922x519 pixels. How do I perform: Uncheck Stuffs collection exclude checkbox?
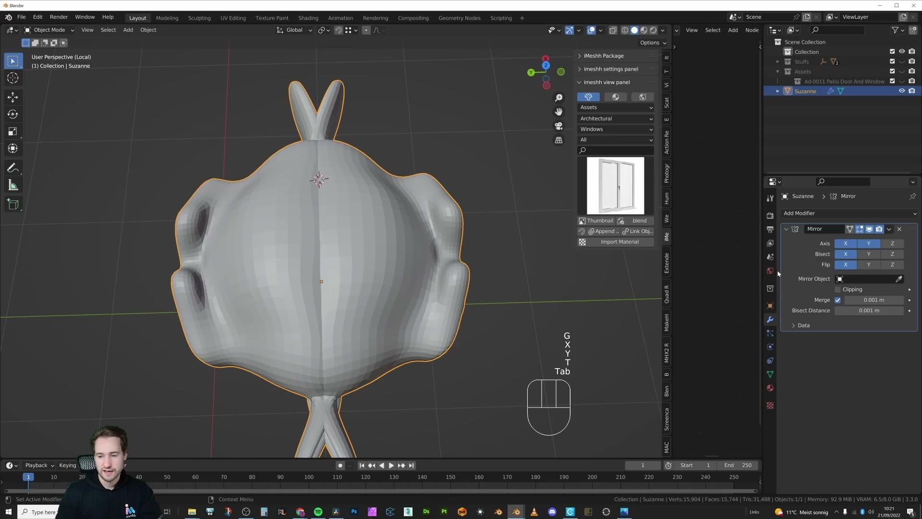tap(892, 62)
